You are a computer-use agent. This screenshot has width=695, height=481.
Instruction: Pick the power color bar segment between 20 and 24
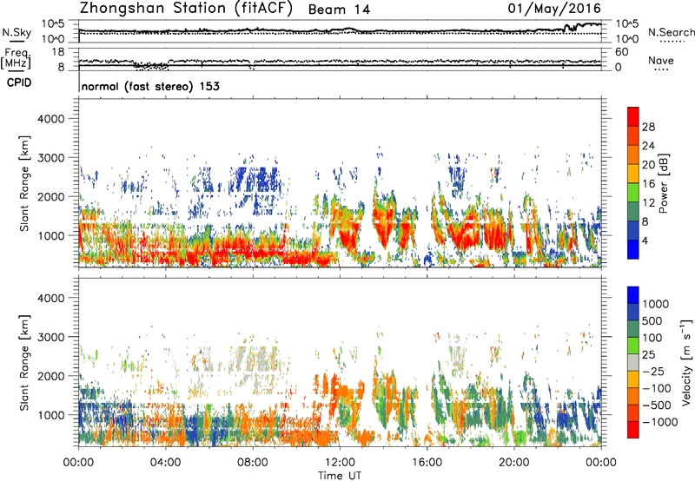633,155
